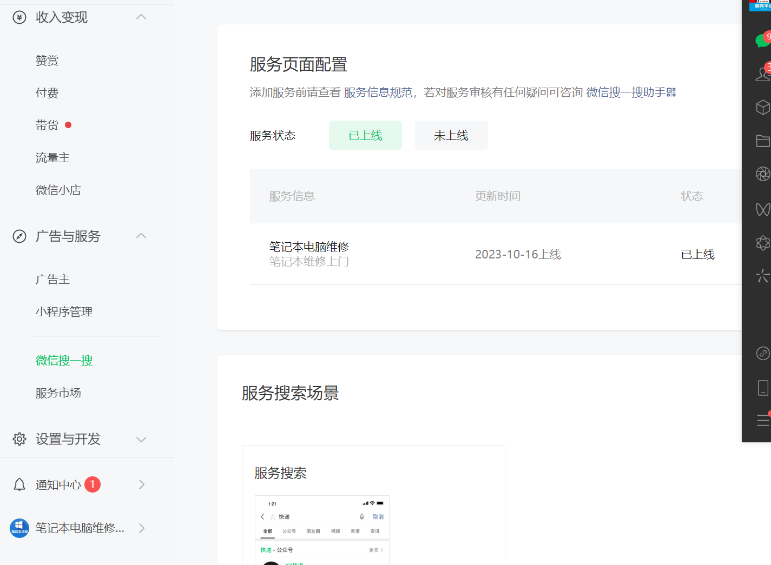
Task: Open the 微信搜一搜助手 link
Action: (626, 92)
